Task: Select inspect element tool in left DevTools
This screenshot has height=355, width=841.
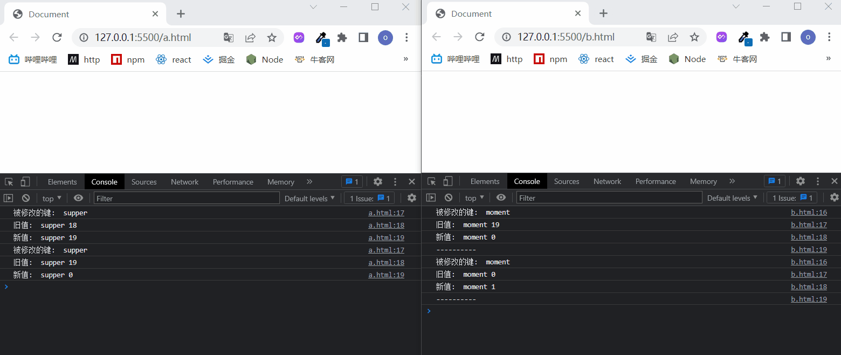Action: pos(9,182)
